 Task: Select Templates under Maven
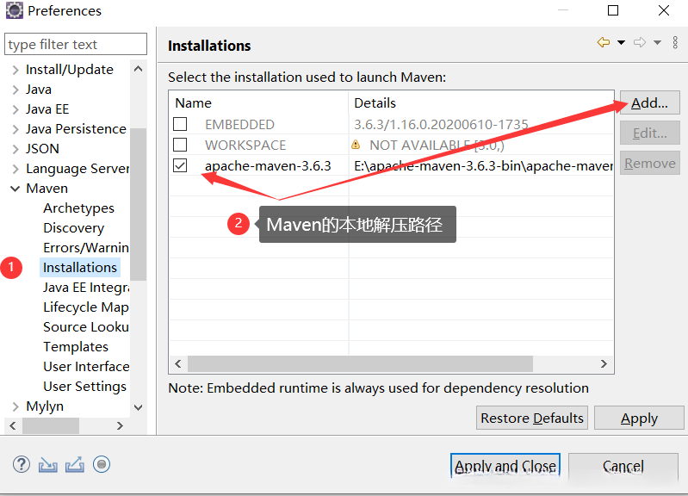[x=76, y=346]
